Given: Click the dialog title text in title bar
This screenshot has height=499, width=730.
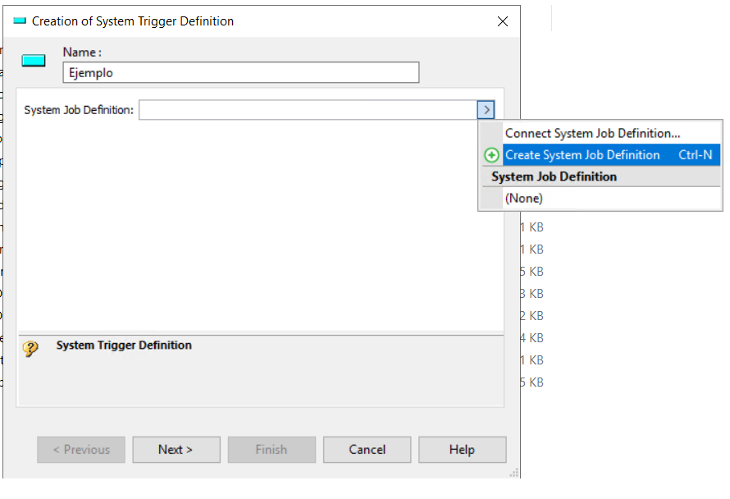Looking at the screenshot, I should [x=133, y=21].
